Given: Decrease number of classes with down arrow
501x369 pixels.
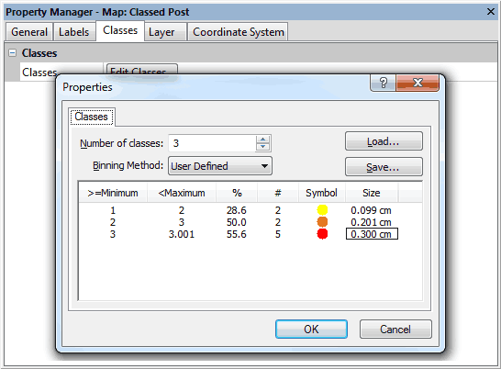Looking at the screenshot, I should [x=263, y=147].
